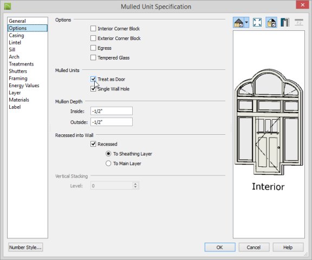
Task: Close the Mulled Unit Specification dialog
Action: [302, 5]
